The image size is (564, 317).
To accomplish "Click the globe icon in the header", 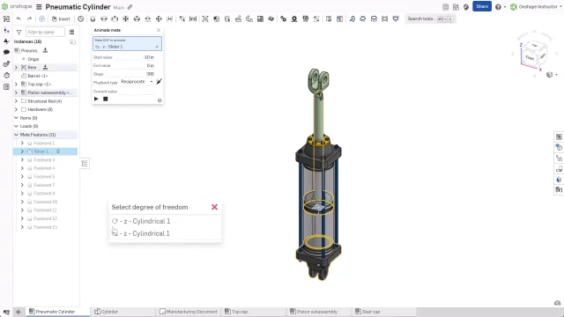I will pyautogui.click(x=466, y=7).
